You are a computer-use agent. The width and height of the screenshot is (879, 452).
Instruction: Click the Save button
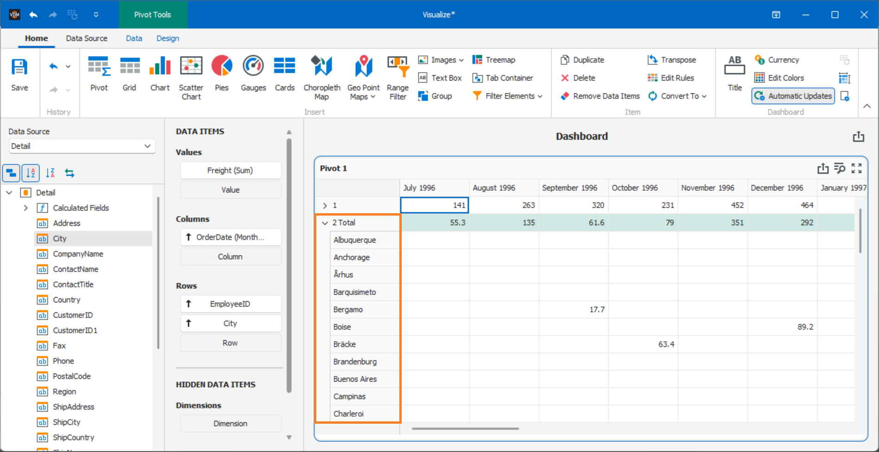coord(19,74)
